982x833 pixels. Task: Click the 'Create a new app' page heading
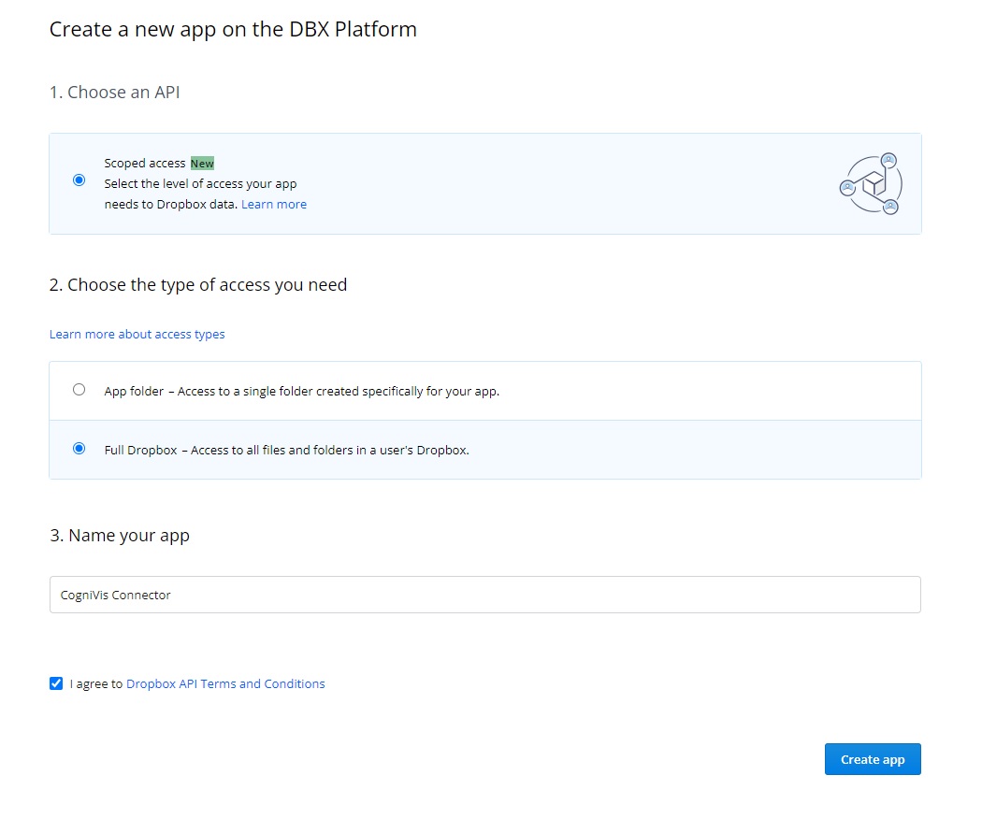coord(233,29)
